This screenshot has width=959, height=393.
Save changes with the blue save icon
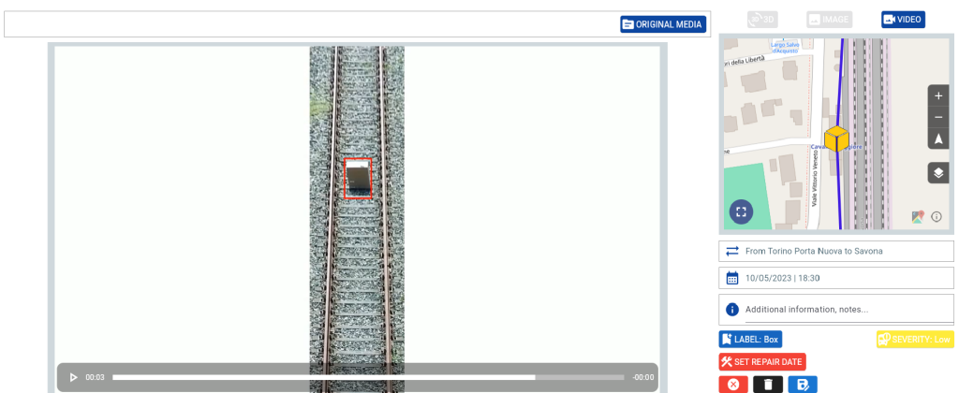click(x=803, y=384)
